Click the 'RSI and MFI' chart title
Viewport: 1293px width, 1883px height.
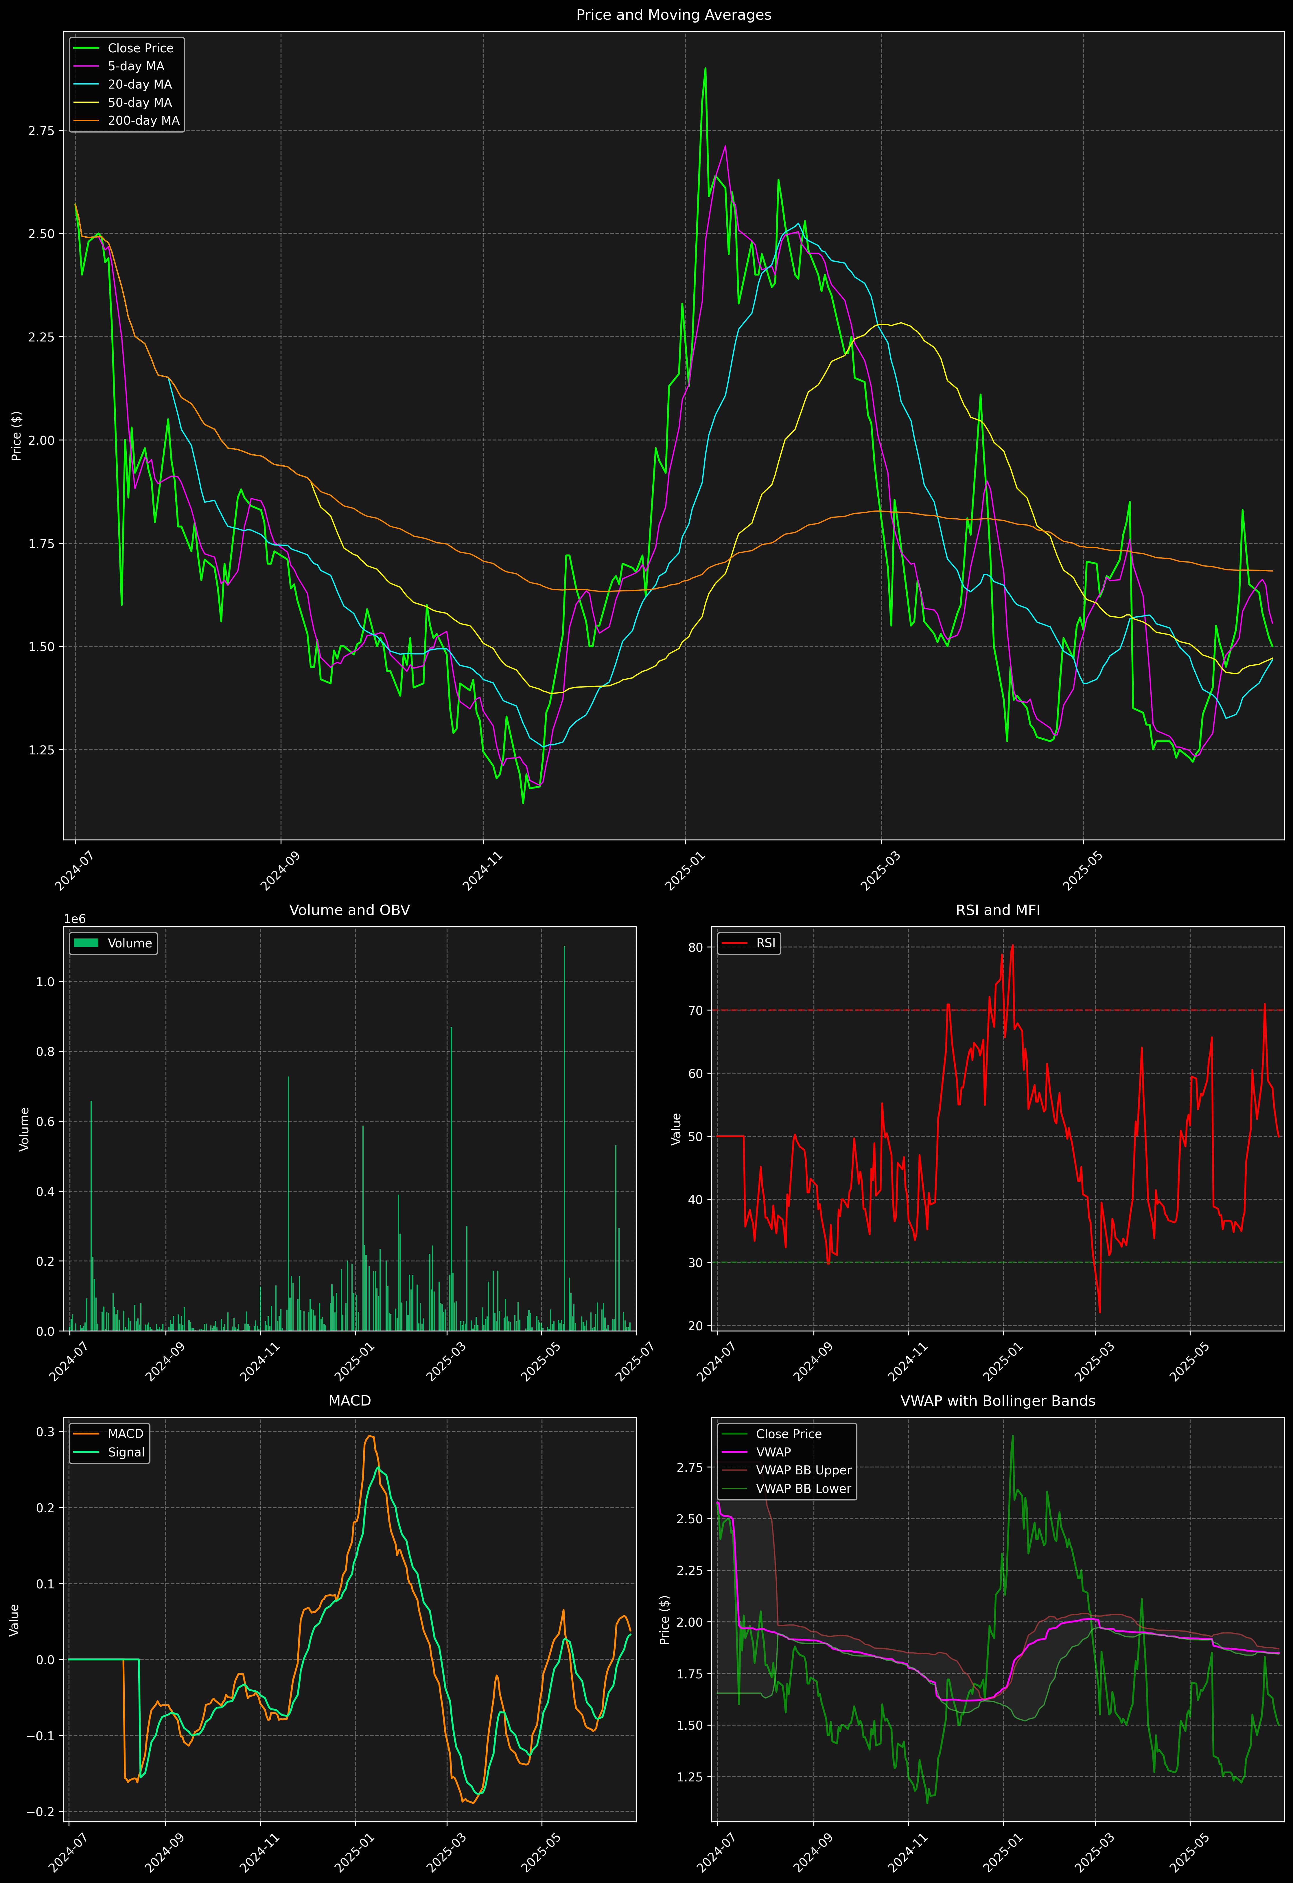tap(997, 910)
